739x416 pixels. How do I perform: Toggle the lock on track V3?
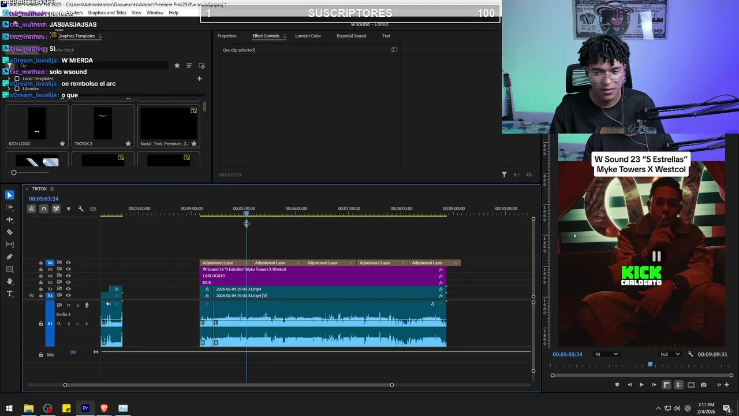(x=41, y=283)
